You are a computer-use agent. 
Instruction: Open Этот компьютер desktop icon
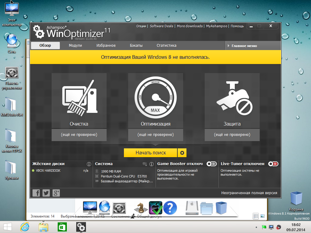[12, 15]
